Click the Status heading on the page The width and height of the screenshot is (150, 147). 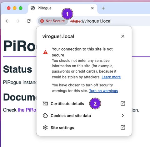17,69
